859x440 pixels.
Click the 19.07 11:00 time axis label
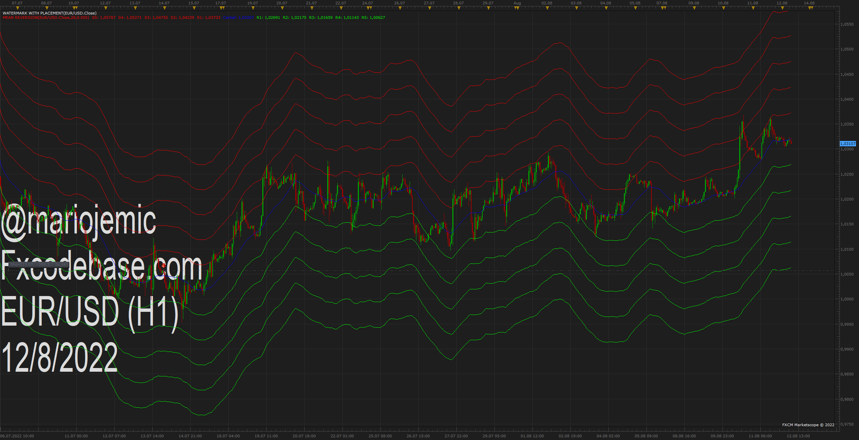tap(266, 436)
